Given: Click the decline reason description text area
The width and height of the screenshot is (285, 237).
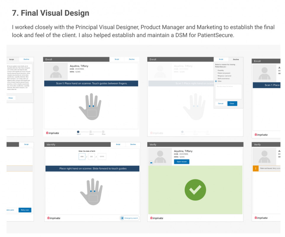Looking at the screenshot, I should pyautogui.click(x=228, y=91).
